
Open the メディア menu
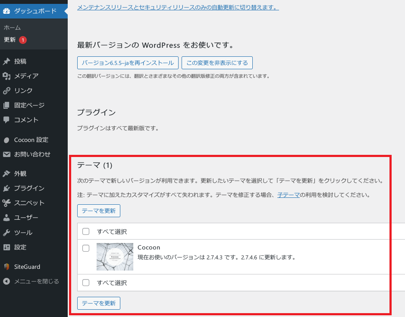(34, 76)
